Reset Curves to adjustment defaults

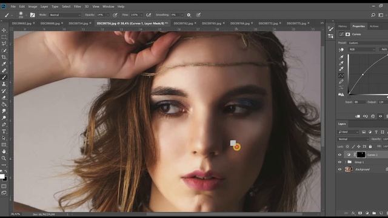point(373,116)
